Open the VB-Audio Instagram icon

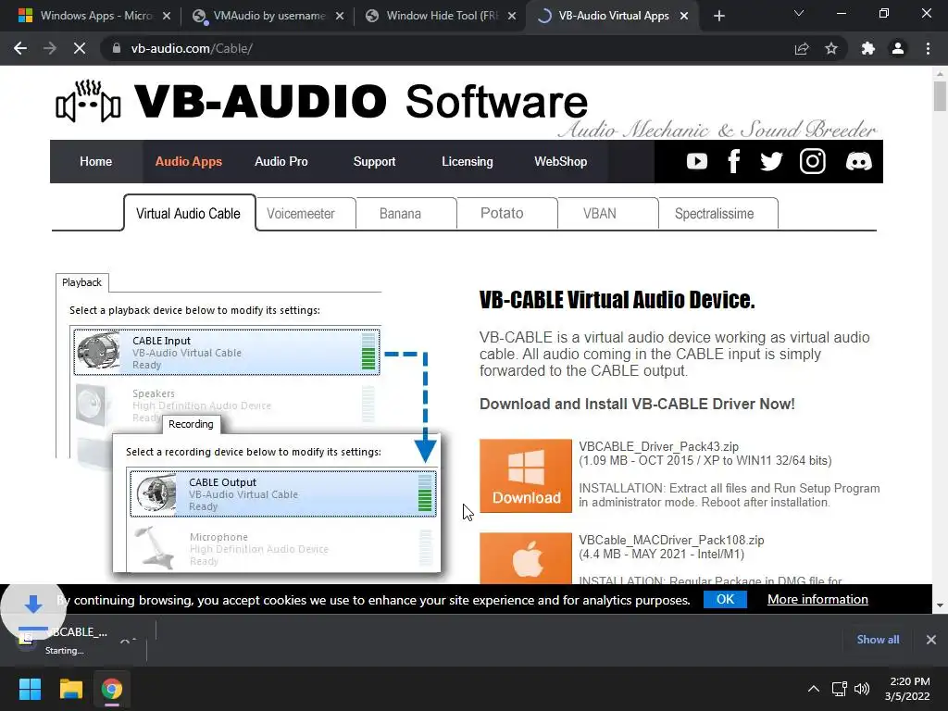(812, 161)
